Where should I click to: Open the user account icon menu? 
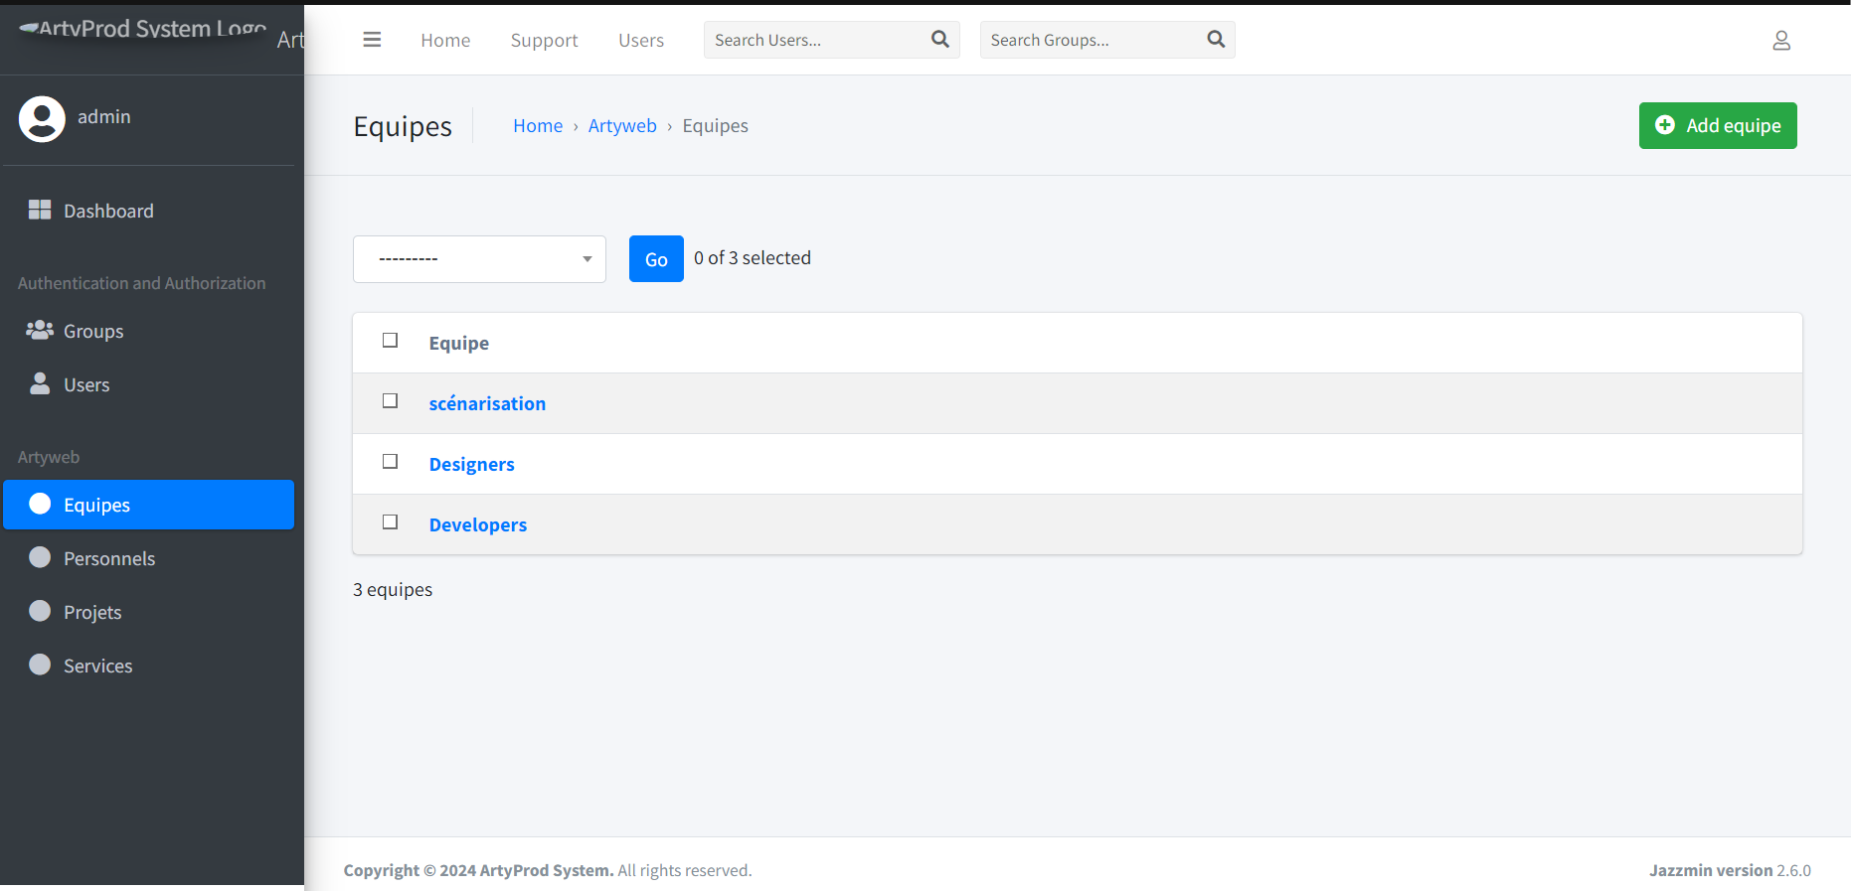point(1780,41)
